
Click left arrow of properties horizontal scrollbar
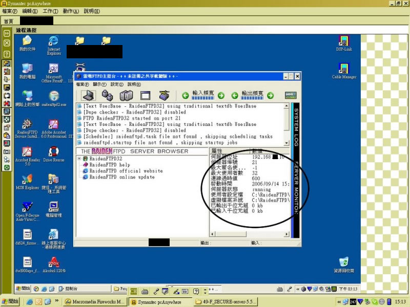click(x=212, y=234)
